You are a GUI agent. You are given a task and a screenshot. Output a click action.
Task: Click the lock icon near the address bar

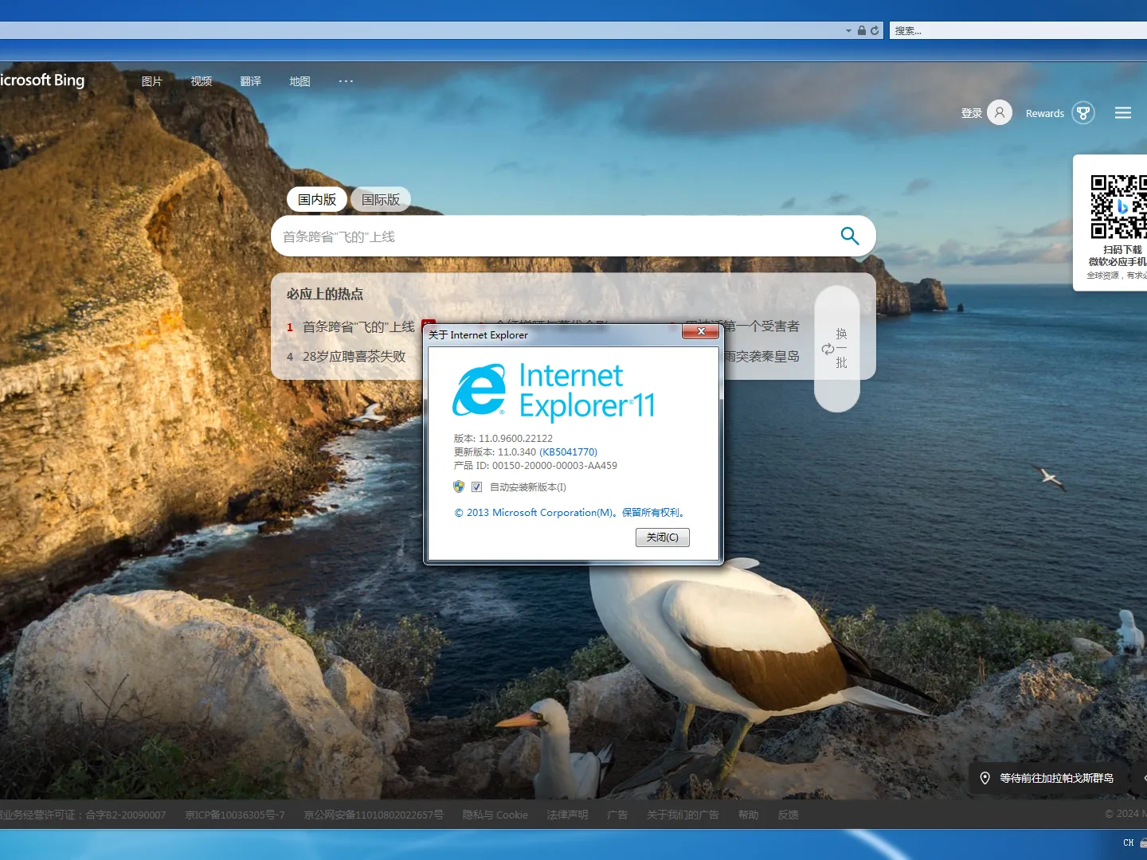(861, 30)
